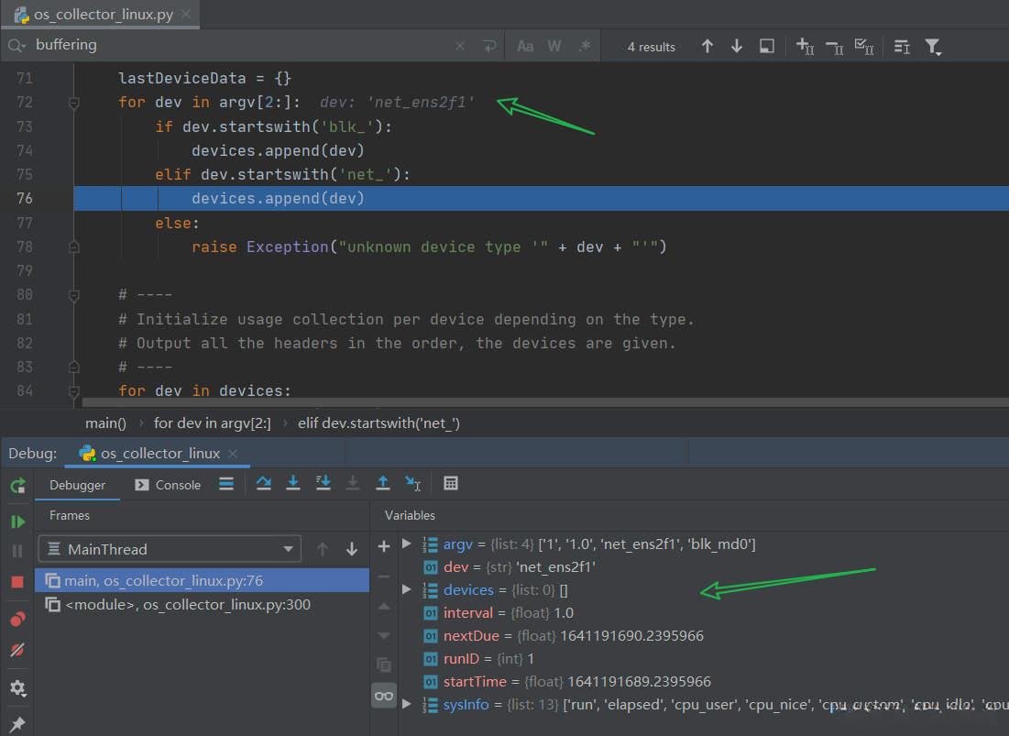This screenshot has height=736, width=1009.
Task: Toggle Match Case search option
Action: point(525,46)
